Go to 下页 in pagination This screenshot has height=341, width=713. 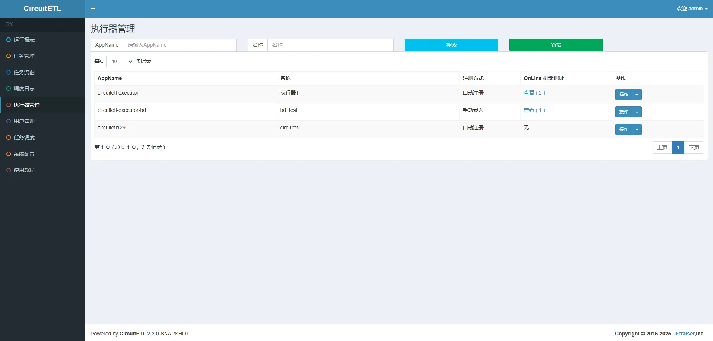[x=694, y=148]
